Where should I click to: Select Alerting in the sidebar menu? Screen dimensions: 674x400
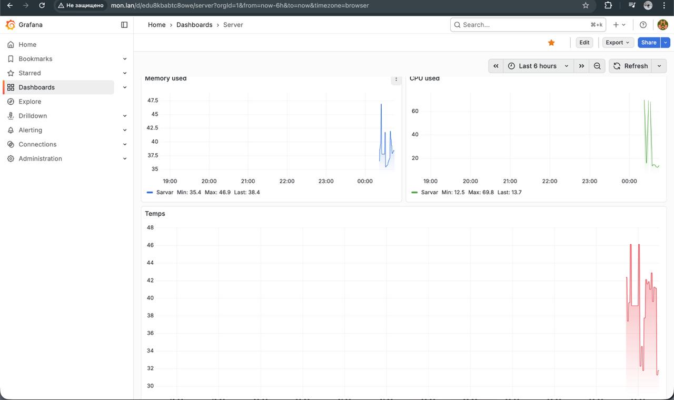point(30,130)
